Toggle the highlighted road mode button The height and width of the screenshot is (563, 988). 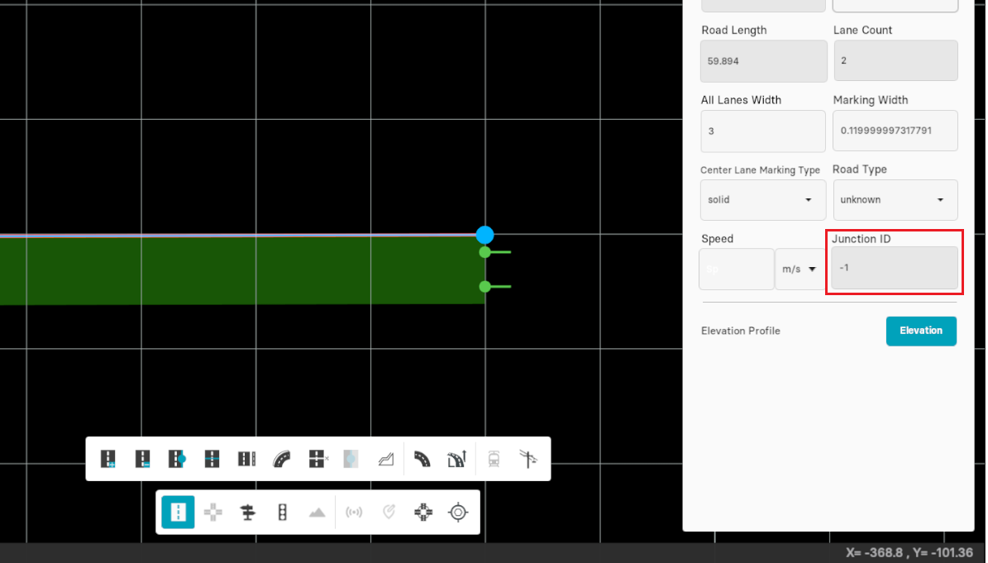tap(178, 513)
